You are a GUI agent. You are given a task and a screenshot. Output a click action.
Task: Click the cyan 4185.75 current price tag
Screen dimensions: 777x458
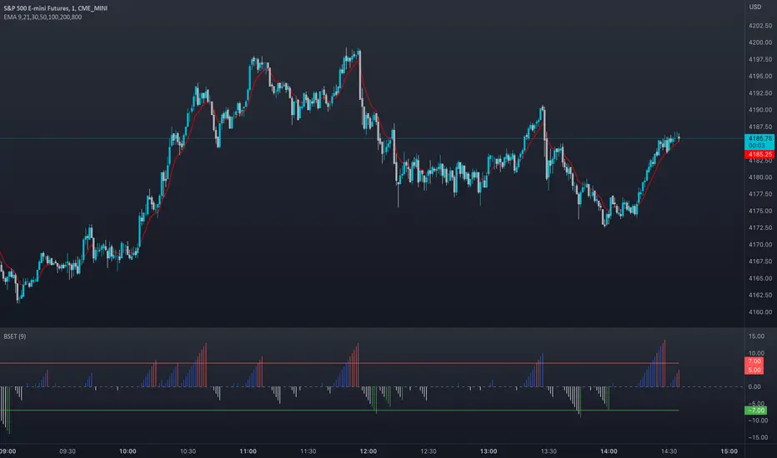point(758,139)
